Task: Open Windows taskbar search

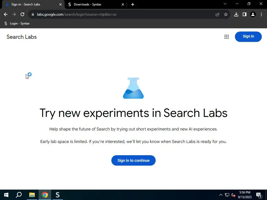Action: [x=19, y=195]
